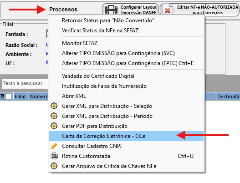Viewport: 240px width, 183px height.
Task: Click the pencil icon beside Consultar Cadastro CNPJ
Action: pyautogui.click(x=54, y=146)
